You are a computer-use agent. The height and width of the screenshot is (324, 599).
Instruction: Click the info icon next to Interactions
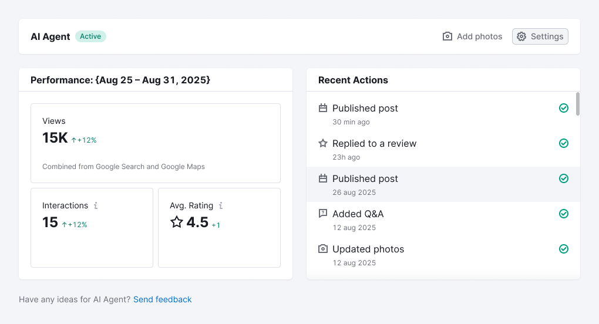coord(96,205)
